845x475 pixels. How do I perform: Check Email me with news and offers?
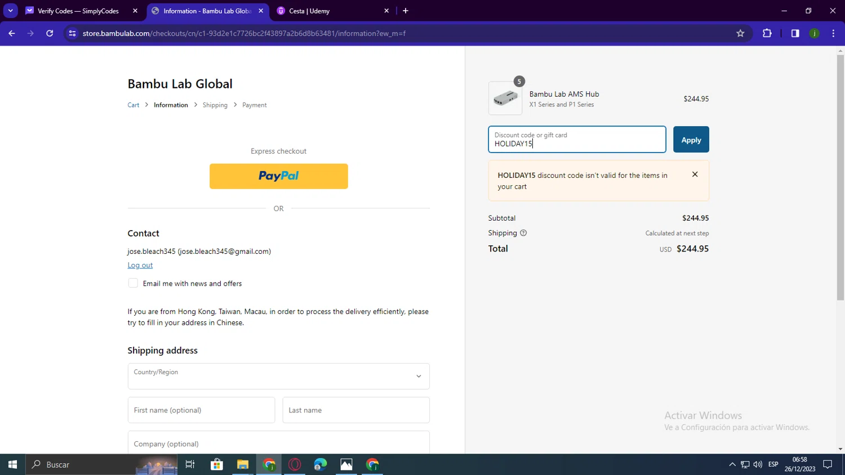coord(133,283)
